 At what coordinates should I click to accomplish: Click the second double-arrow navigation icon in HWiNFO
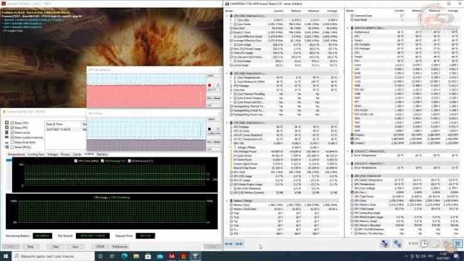coord(239,244)
